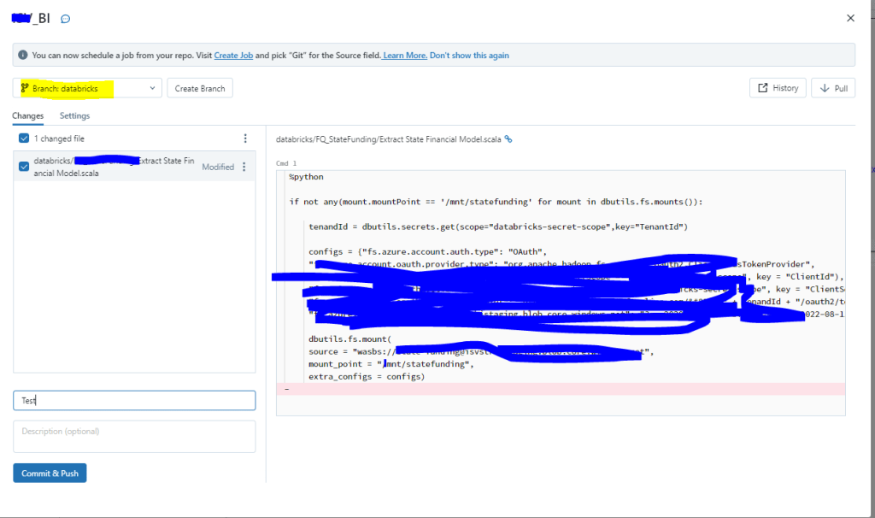Click the link icon next to file path
The image size is (875, 518).
click(x=508, y=138)
